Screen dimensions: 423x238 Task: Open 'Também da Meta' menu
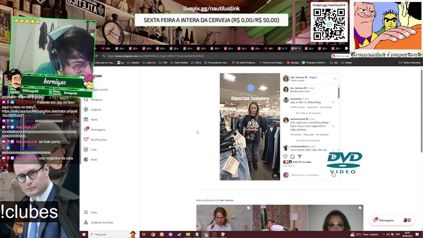pyautogui.click(x=98, y=222)
